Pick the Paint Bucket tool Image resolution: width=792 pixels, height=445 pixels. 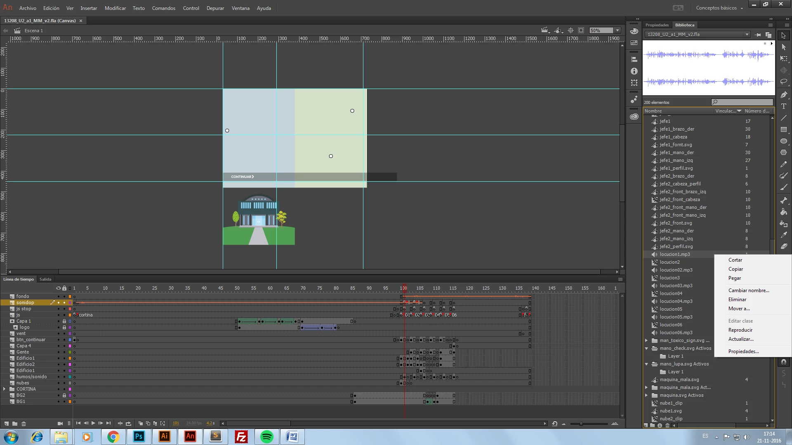pos(783,212)
